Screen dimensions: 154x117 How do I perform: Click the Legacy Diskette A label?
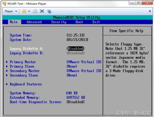(x=27, y=49)
